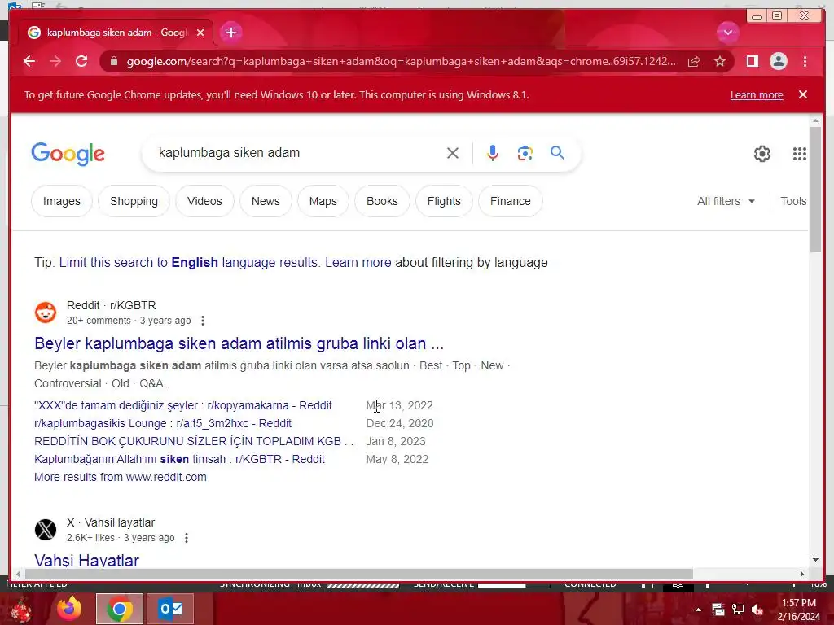Click the padlock site info icon
This screenshot has width=834, height=625.
(113, 61)
